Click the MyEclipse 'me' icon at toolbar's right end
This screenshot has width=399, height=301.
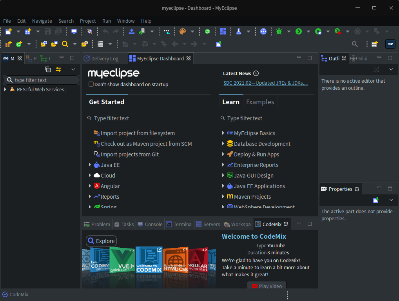click(x=390, y=44)
